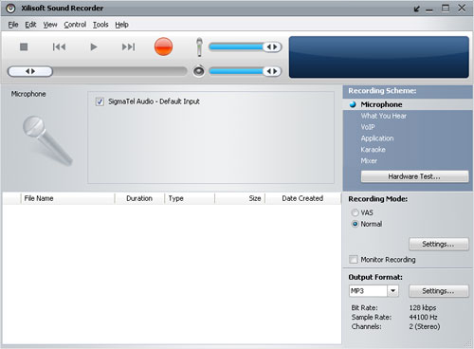The height and width of the screenshot is (349, 474).
Task: Sort list by Size column
Action: (240, 198)
